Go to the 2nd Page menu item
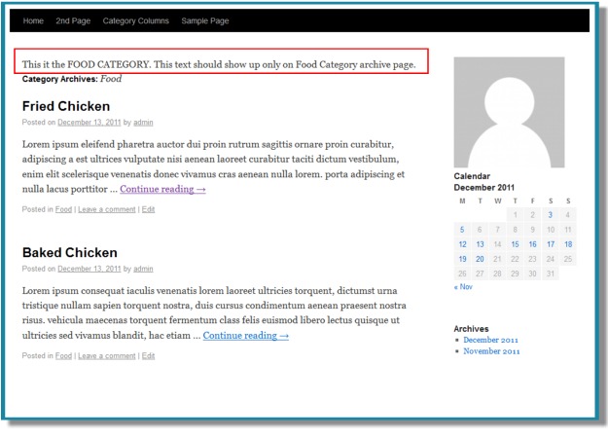The image size is (608, 438). (73, 21)
